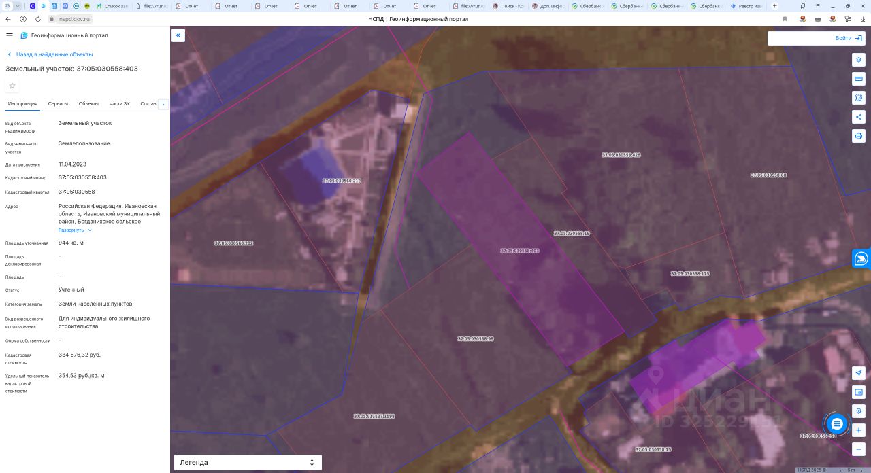Select parcel label 37:05:030558:403 on map
The image size is (871, 473).
pyautogui.click(x=520, y=251)
